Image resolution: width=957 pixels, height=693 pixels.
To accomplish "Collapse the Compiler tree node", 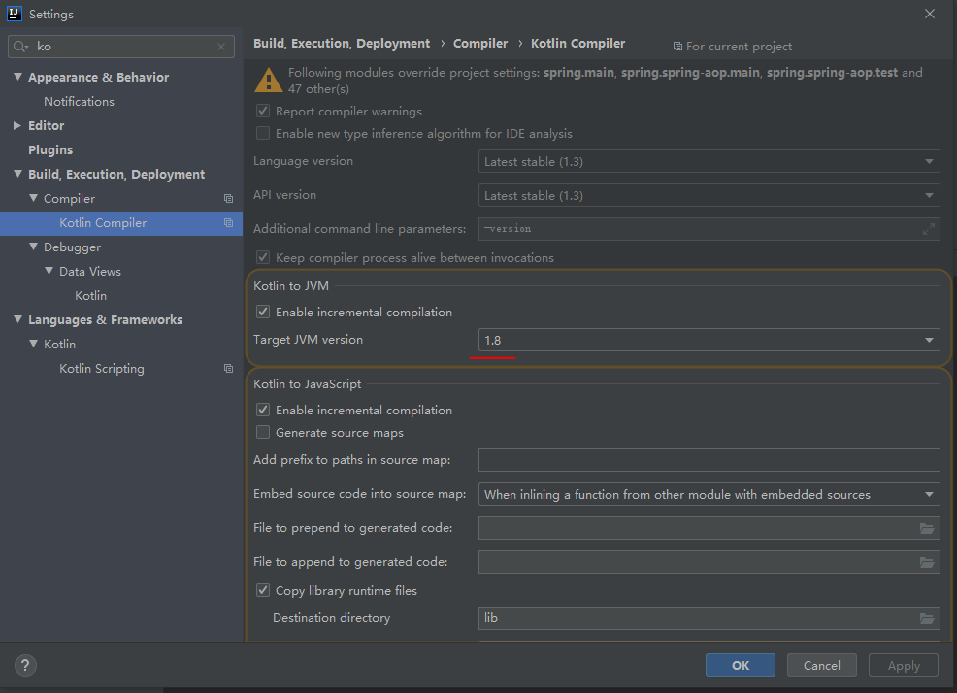I will point(34,198).
